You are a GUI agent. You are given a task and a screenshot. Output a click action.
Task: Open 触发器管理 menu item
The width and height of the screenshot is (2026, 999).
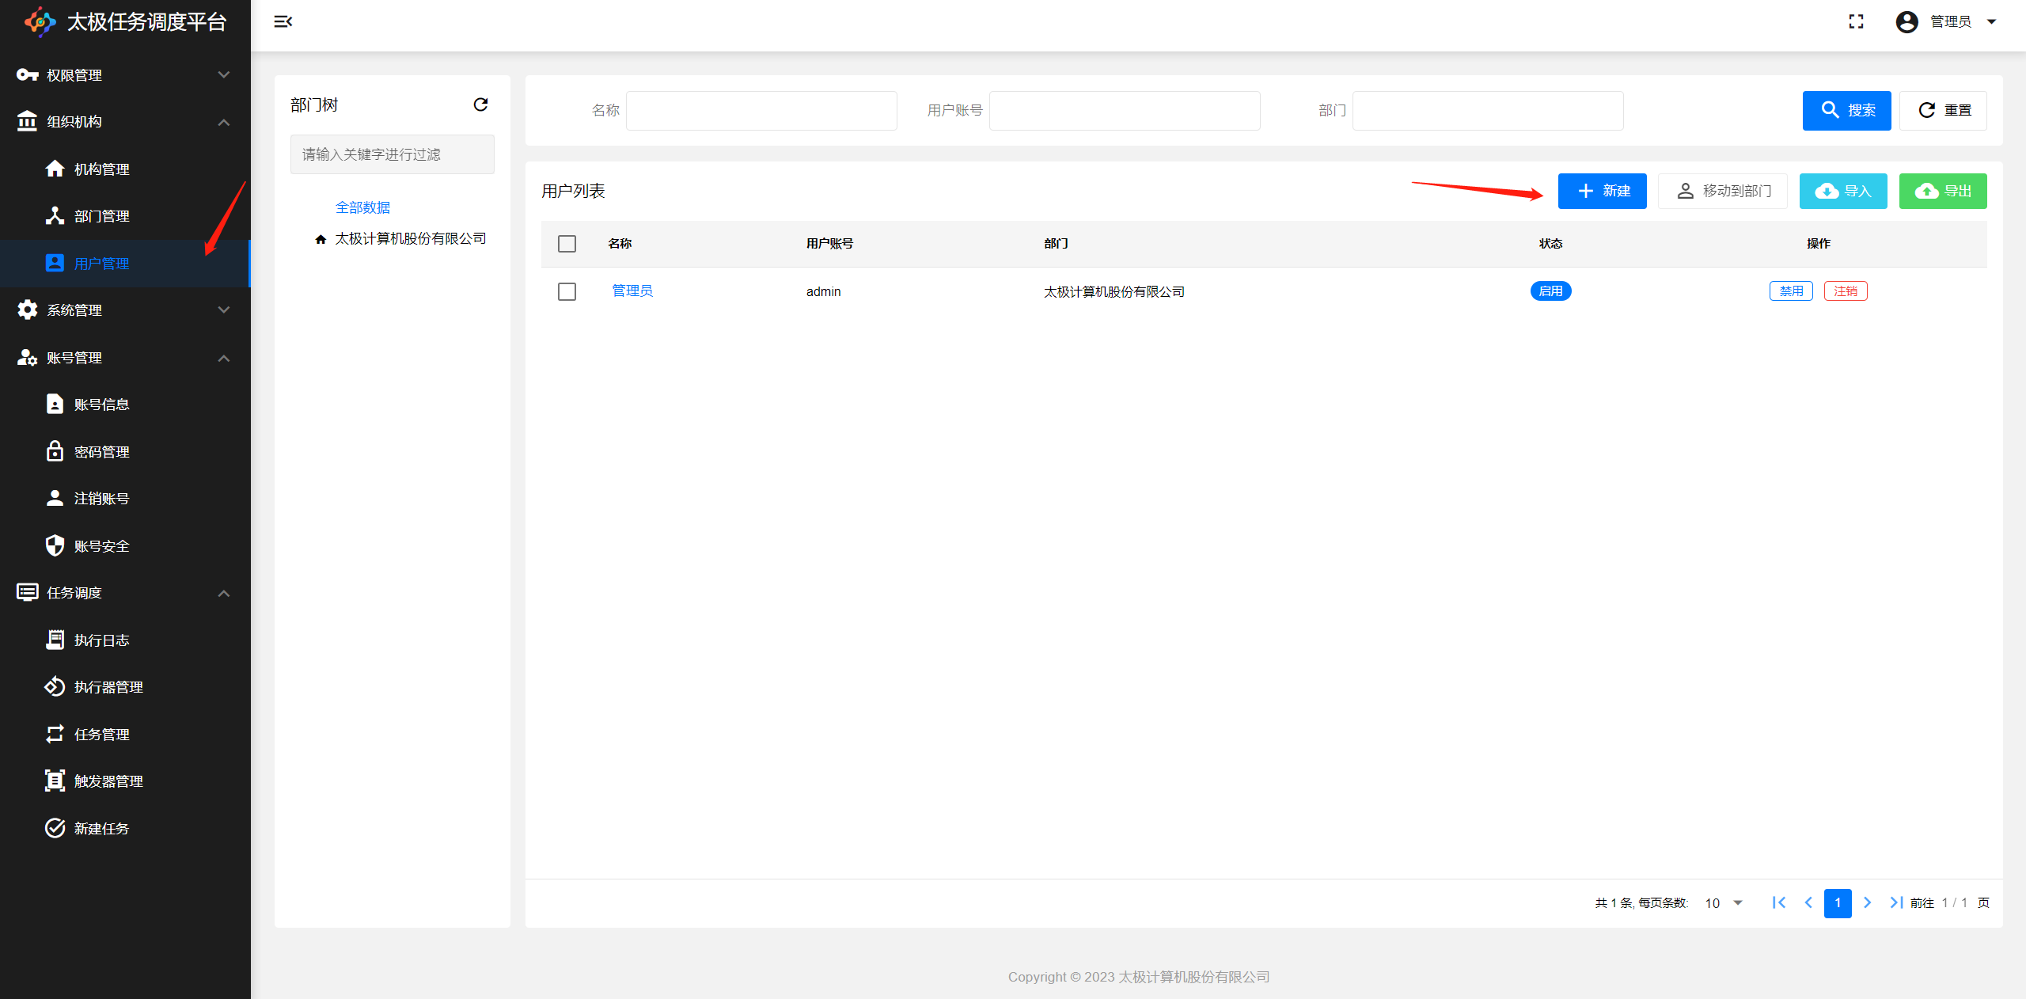click(125, 781)
